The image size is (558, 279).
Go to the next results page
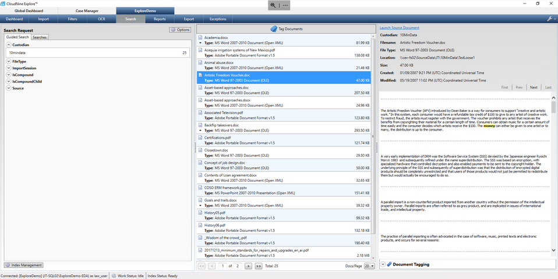pos(248,266)
